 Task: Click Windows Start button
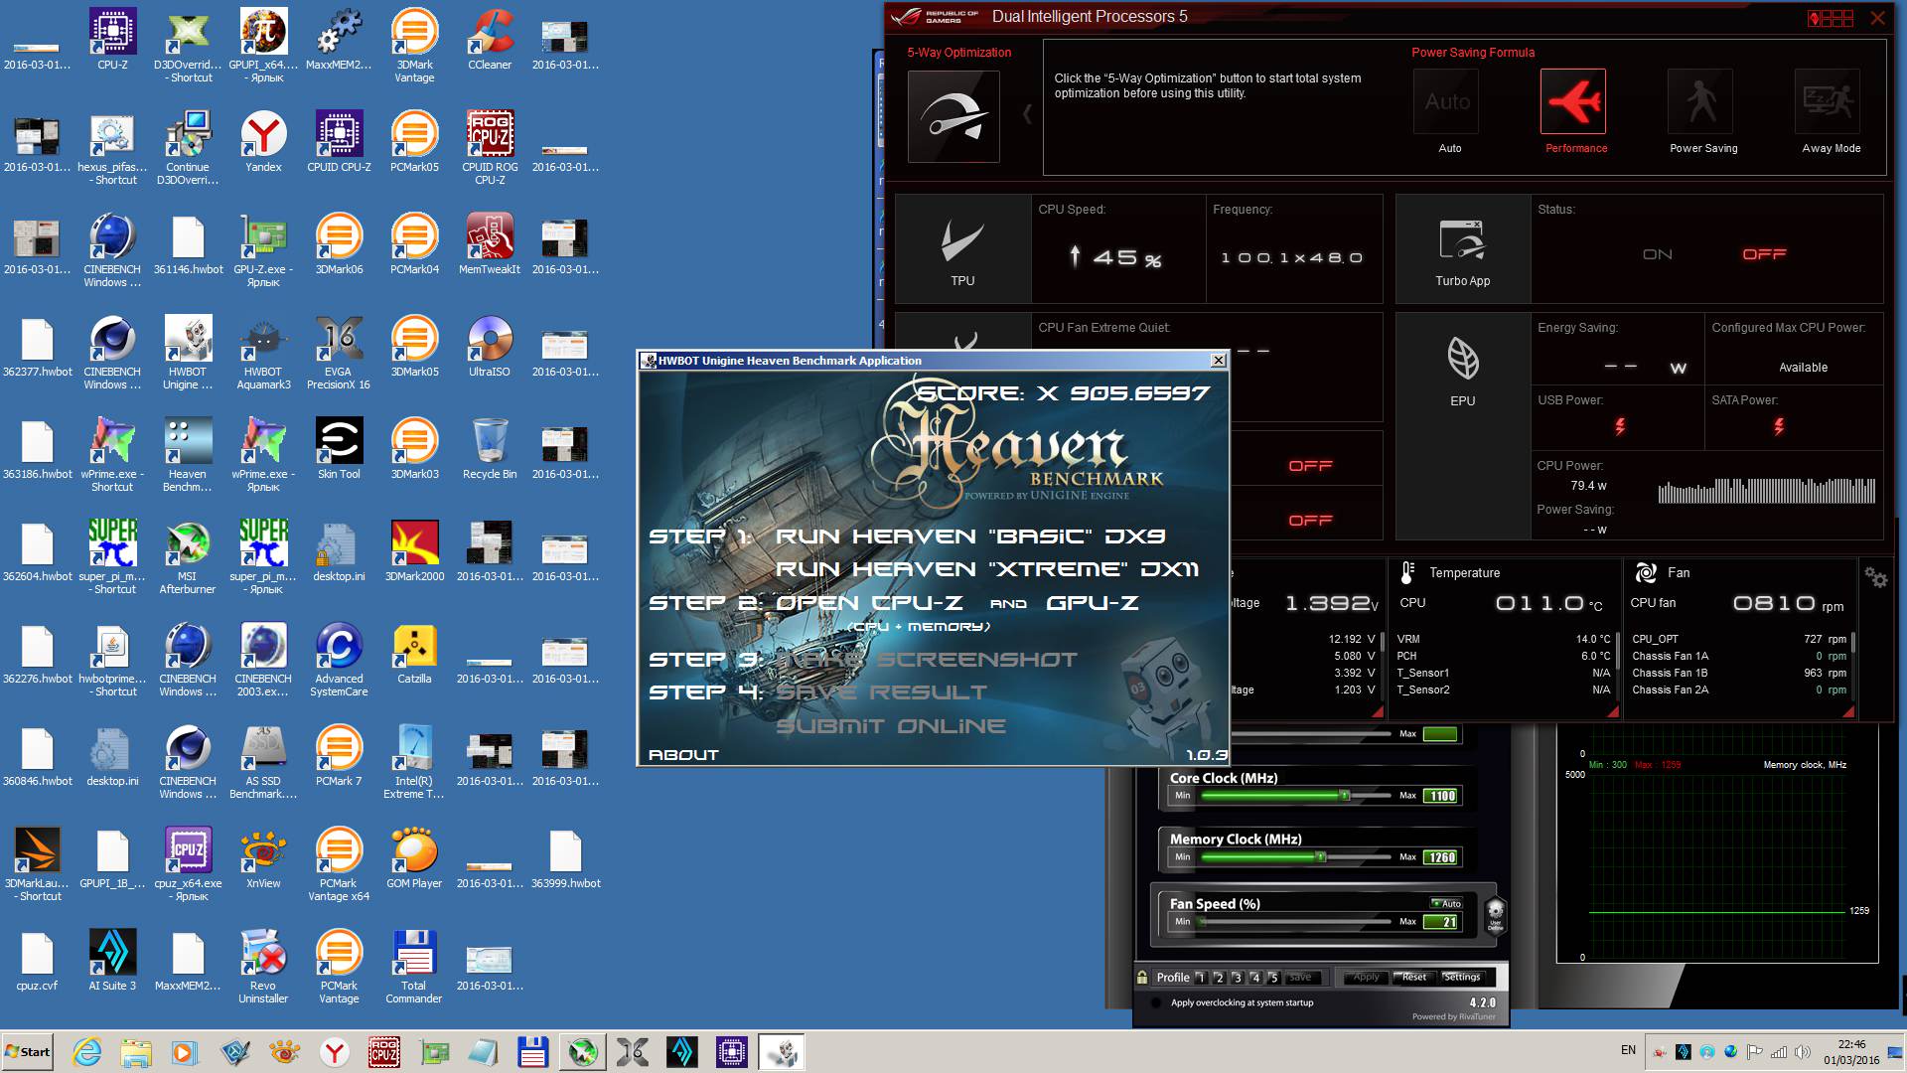28,1051
